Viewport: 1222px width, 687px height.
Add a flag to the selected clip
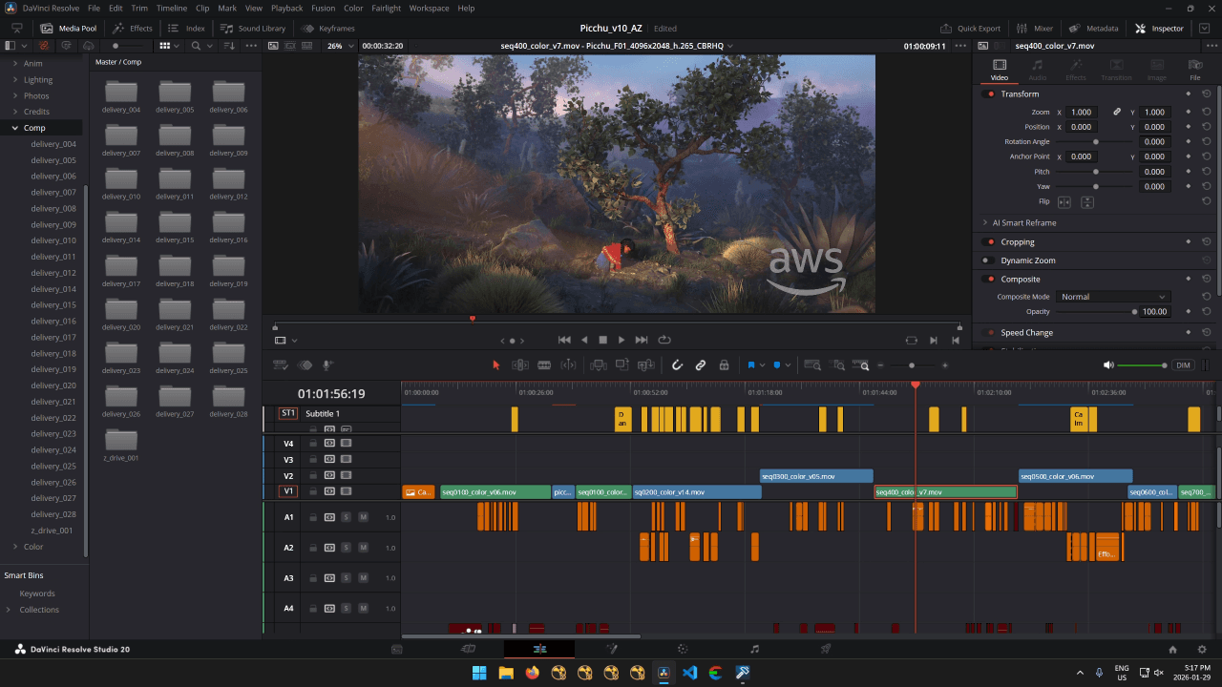tap(752, 364)
